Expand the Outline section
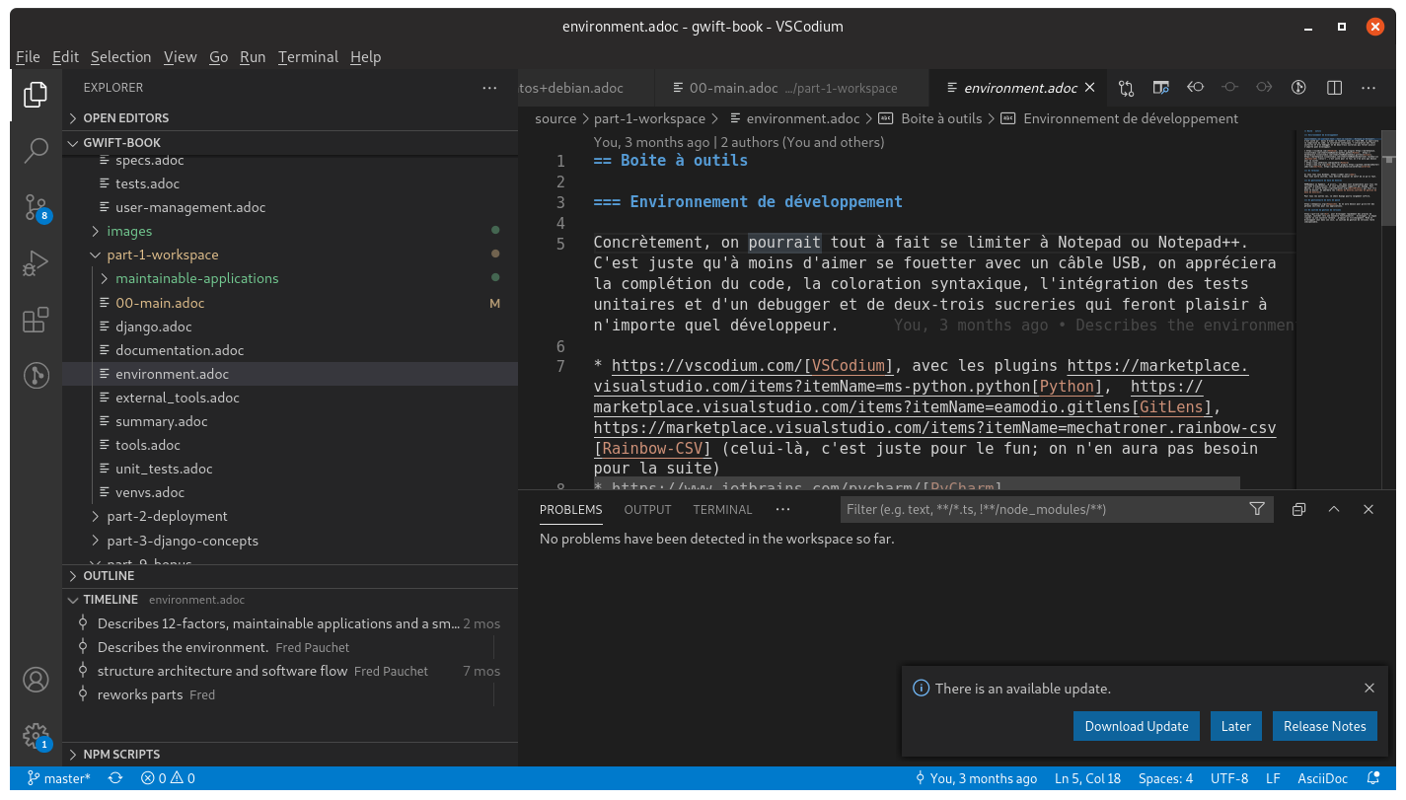The image size is (1406, 800). tap(109, 576)
